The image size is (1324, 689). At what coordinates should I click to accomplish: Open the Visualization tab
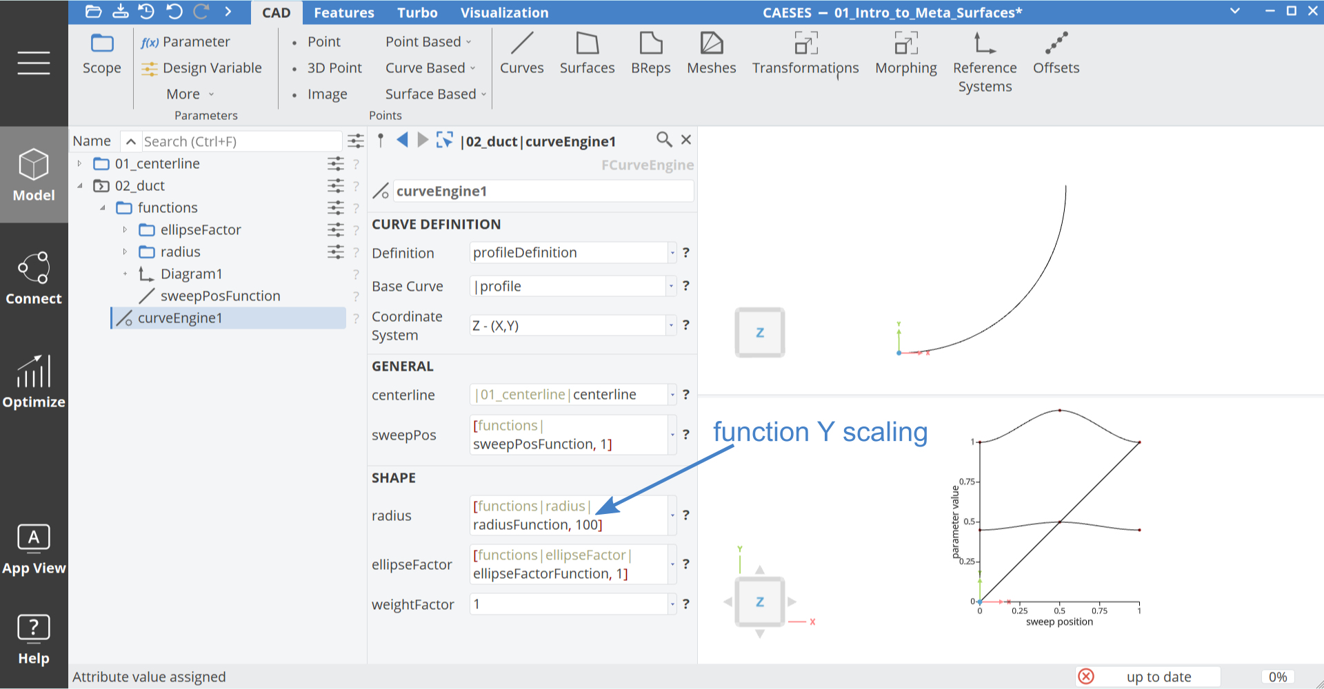tap(504, 12)
